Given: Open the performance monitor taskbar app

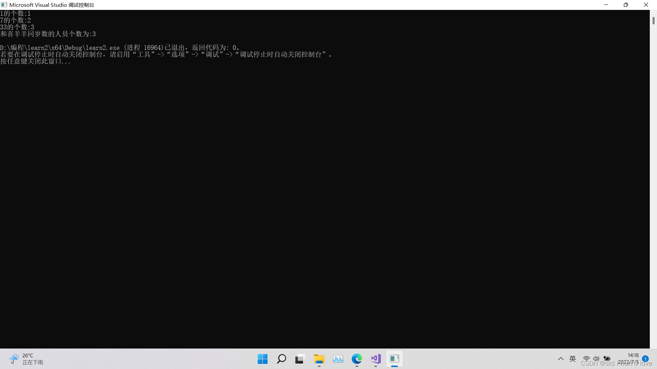Looking at the screenshot, I should pos(338,359).
